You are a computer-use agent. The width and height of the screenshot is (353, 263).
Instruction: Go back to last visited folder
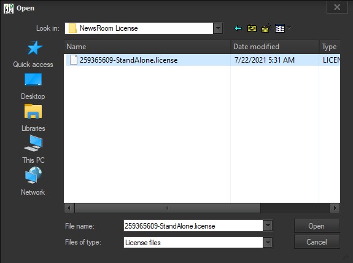(x=238, y=28)
